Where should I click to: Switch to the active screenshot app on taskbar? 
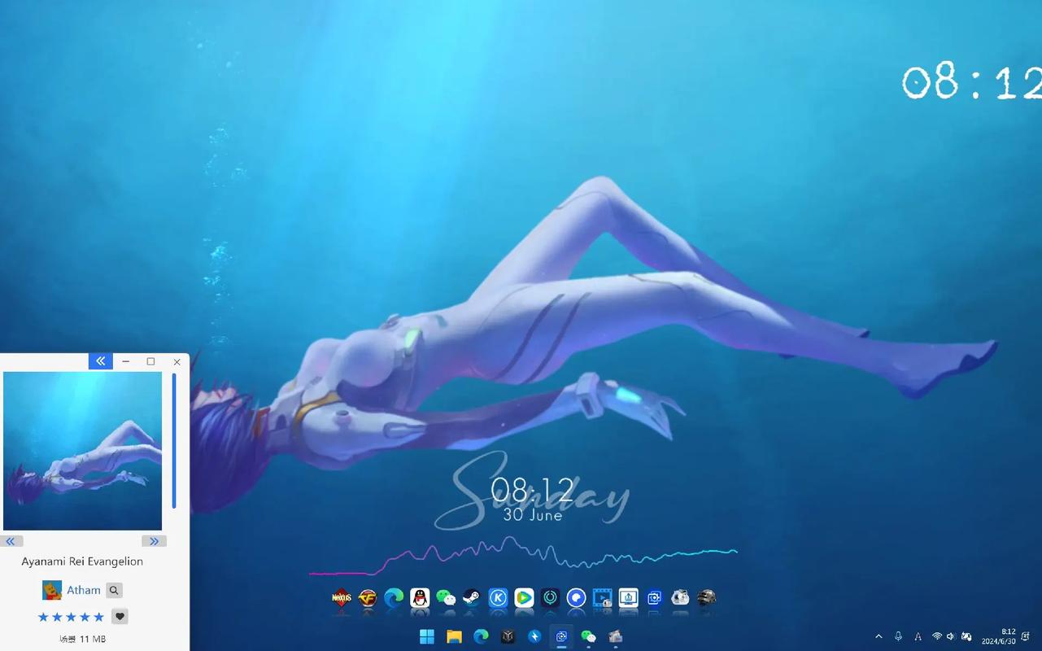561,636
